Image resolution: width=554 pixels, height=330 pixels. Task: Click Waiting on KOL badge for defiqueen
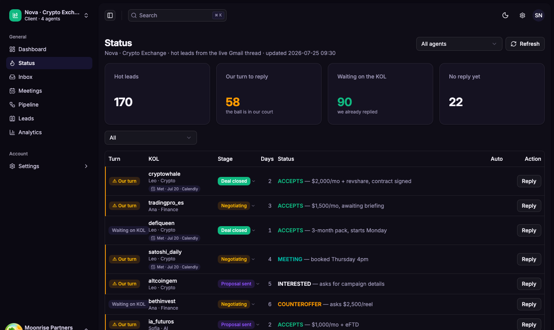click(128, 230)
